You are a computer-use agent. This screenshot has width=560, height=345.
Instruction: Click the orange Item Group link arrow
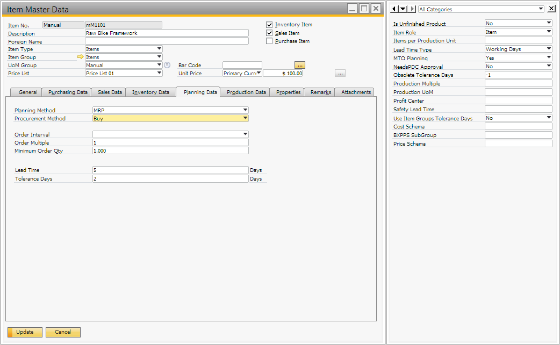click(81, 57)
